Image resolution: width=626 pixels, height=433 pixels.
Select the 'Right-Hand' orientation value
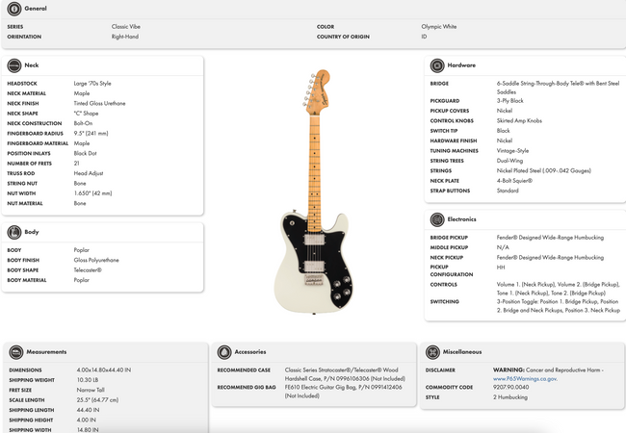pyautogui.click(x=125, y=37)
